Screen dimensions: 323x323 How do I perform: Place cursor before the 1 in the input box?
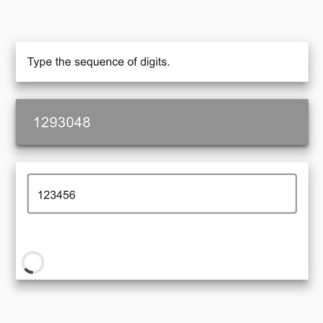[x=38, y=195]
